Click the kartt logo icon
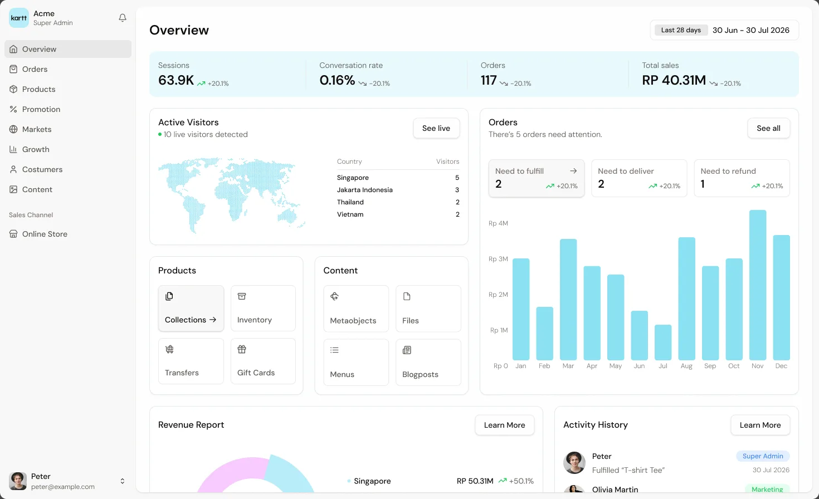 click(19, 18)
